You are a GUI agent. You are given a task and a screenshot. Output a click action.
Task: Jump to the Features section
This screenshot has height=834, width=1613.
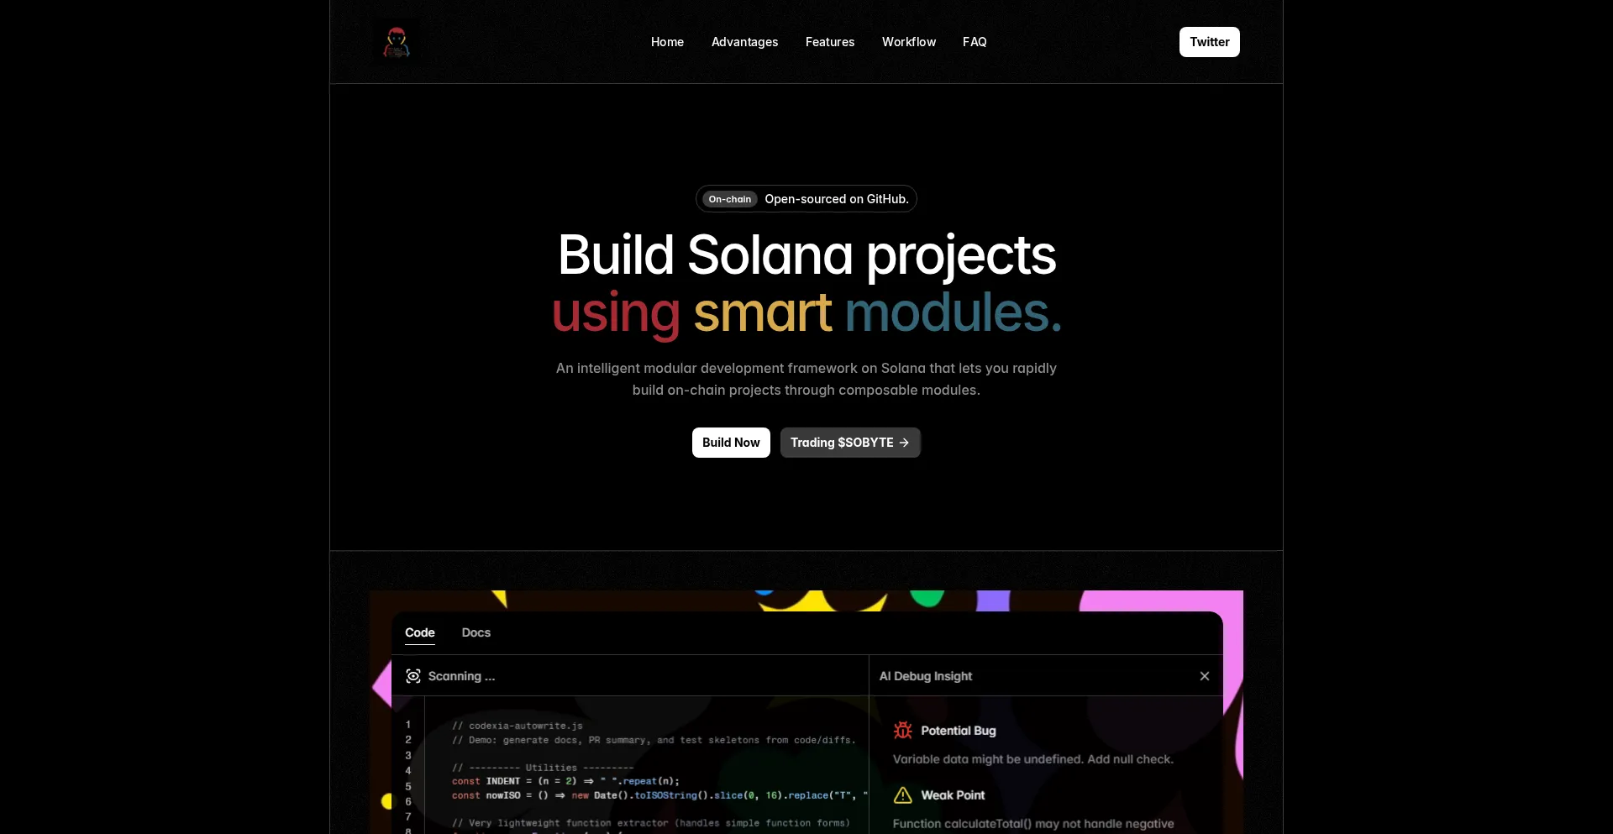[x=829, y=42]
